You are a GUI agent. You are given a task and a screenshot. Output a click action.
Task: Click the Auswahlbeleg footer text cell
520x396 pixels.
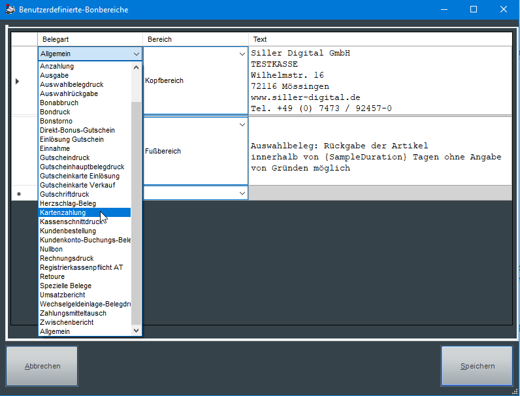point(379,157)
